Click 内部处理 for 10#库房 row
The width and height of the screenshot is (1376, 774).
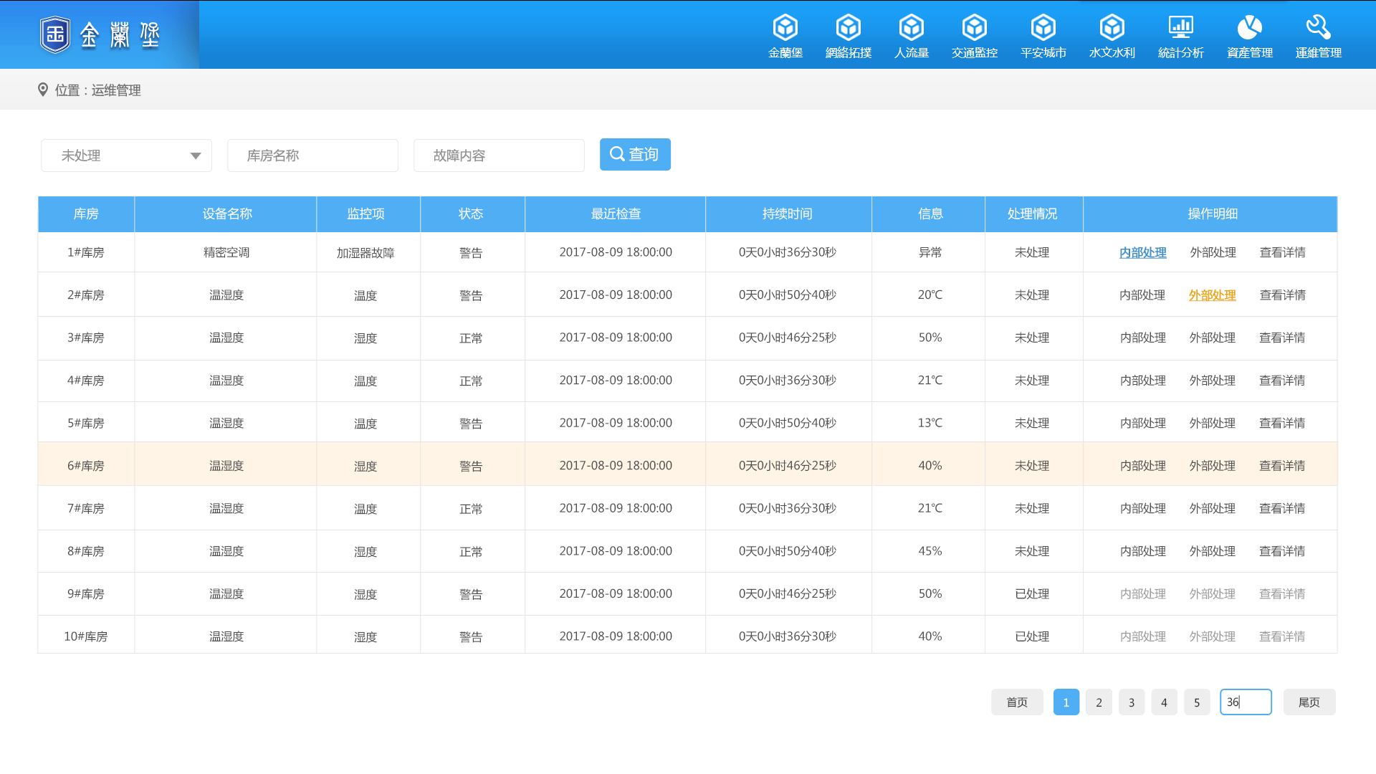click(x=1142, y=636)
